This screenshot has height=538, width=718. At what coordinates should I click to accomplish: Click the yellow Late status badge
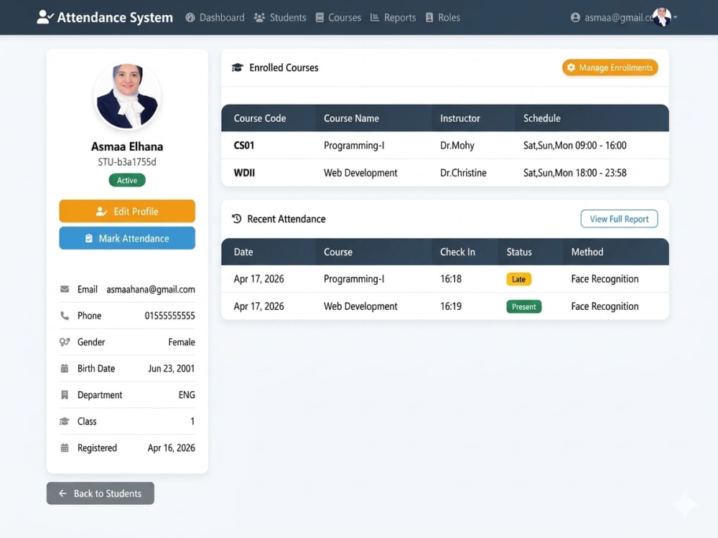click(518, 279)
